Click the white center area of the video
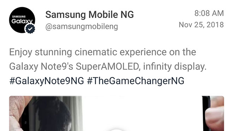 [142, 113]
